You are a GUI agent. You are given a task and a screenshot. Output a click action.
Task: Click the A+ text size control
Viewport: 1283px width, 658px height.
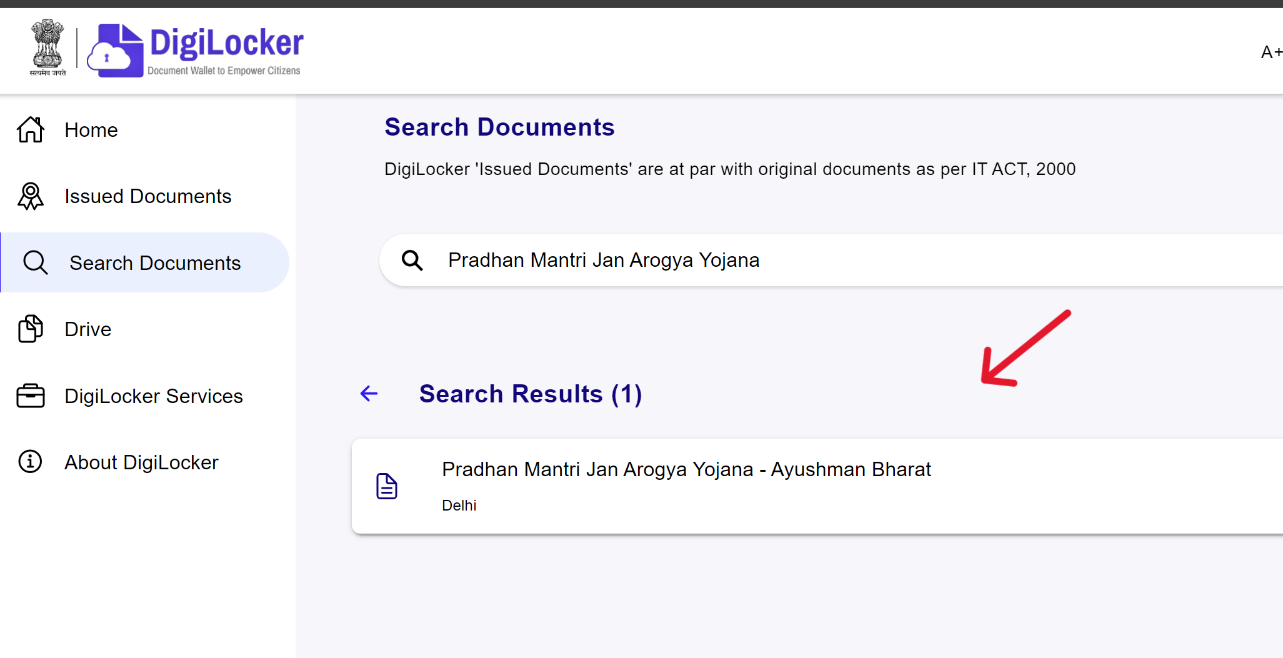pos(1271,52)
